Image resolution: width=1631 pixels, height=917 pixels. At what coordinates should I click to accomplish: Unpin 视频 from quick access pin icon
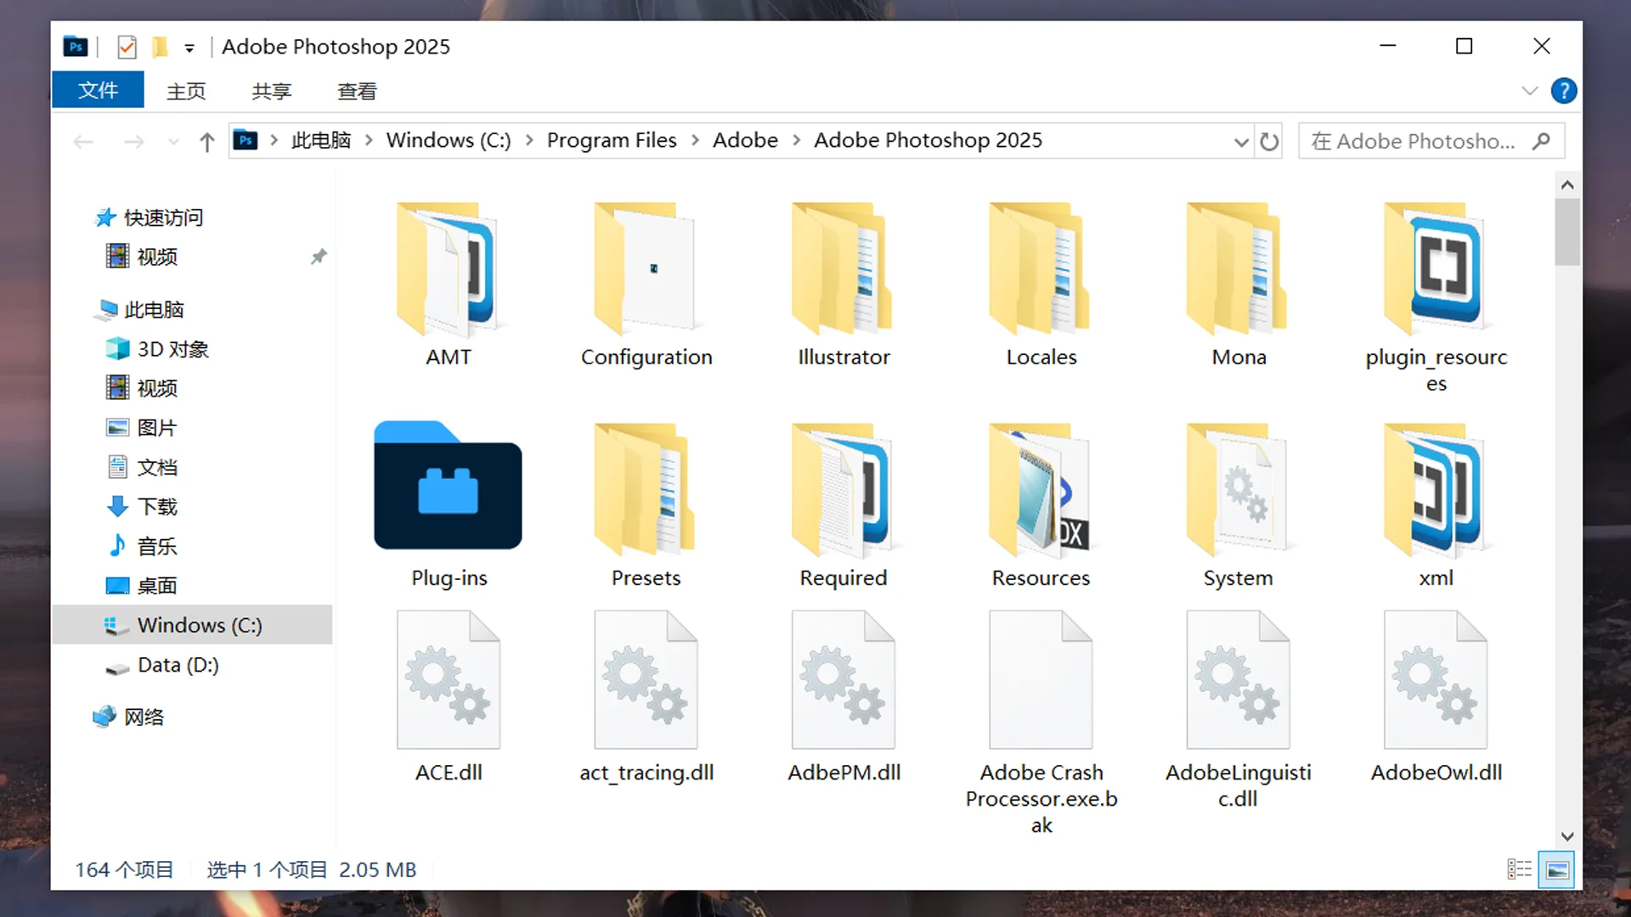(x=319, y=256)
